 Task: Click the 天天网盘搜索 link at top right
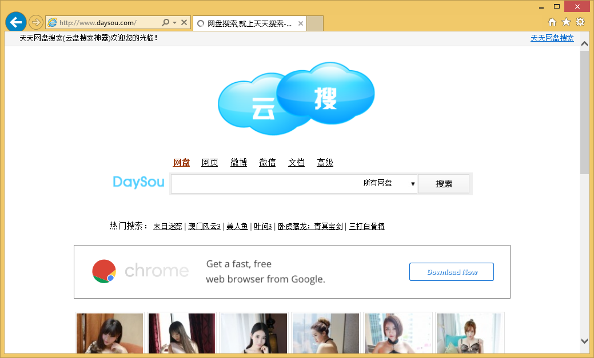pyautogui.click(x=552, y=38)
